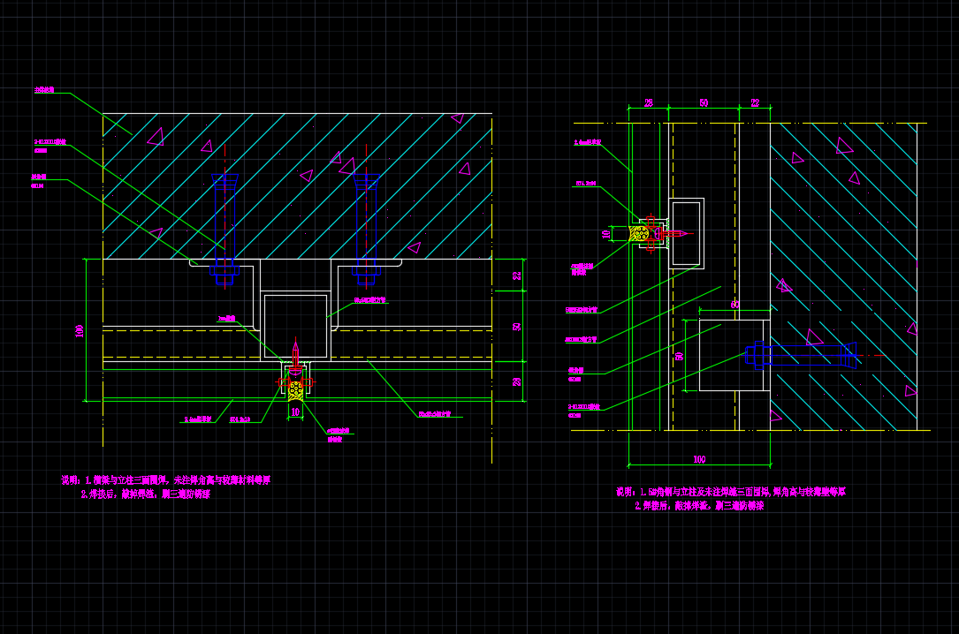Select the large square bracket in right drawing
This screenshot has height=634, width=959.
tap(734, 355)
